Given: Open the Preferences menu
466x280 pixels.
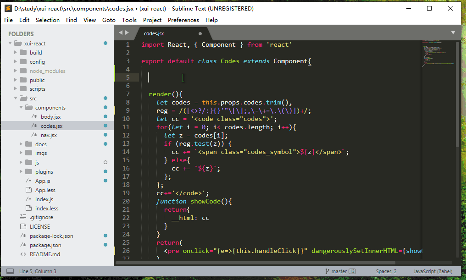Looking at the screenshot, I should click(183, 20).
